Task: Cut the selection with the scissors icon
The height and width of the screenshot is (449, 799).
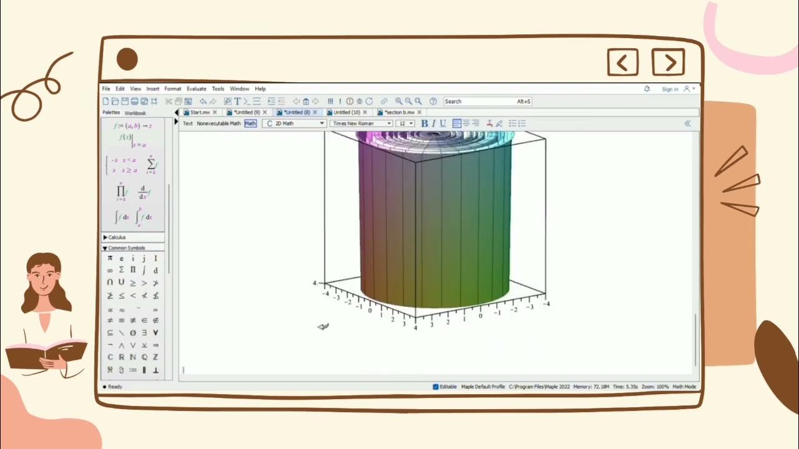Action: coord(169,101)
